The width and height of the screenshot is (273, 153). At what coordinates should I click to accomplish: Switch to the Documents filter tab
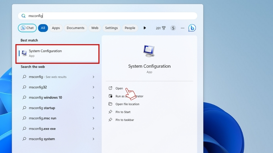pyautogui.click(x=76, y=28)
